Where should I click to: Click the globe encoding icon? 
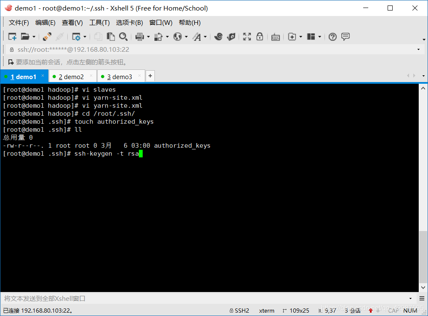178,37
